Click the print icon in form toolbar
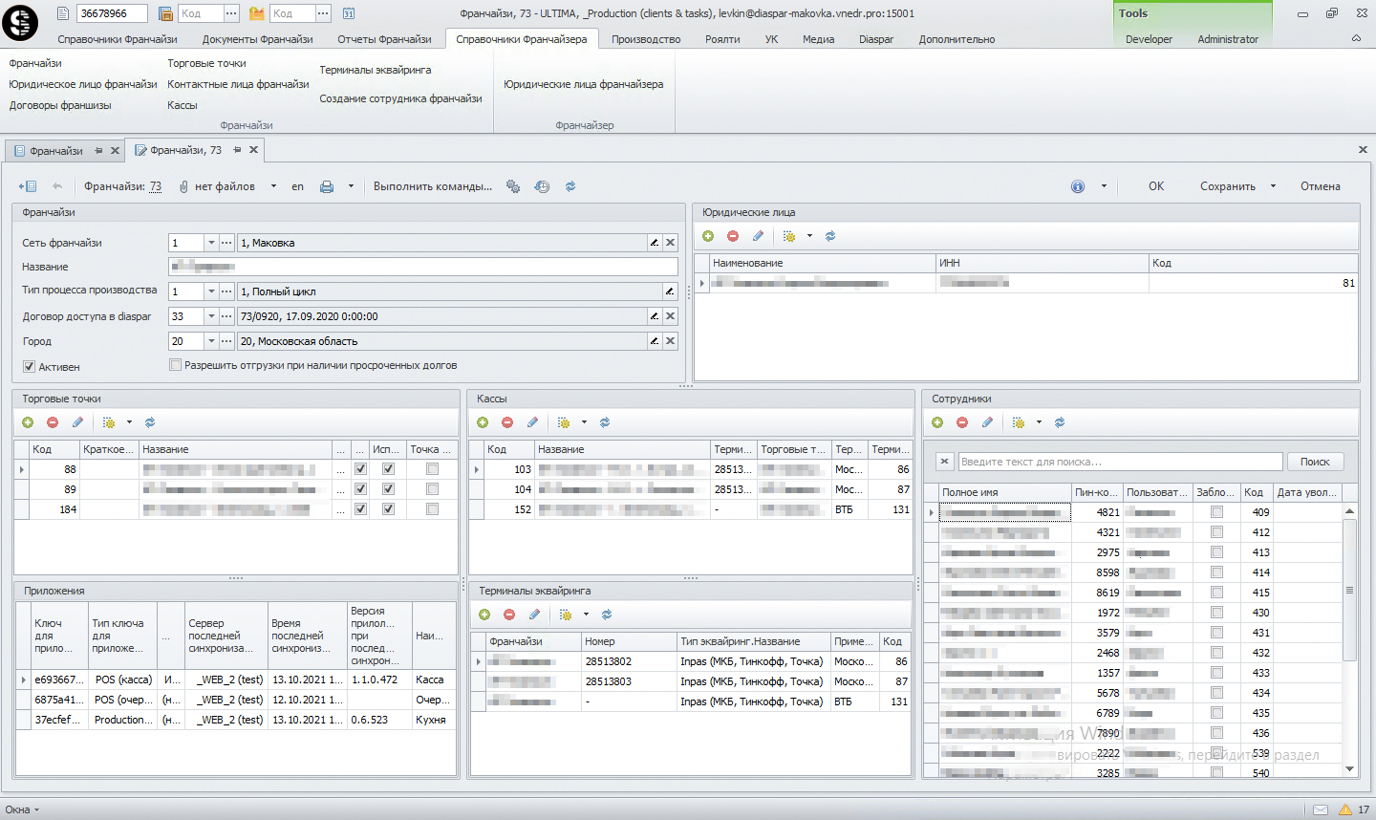The height and width of the screenshot is (820, 1376). tap(327, 187)
